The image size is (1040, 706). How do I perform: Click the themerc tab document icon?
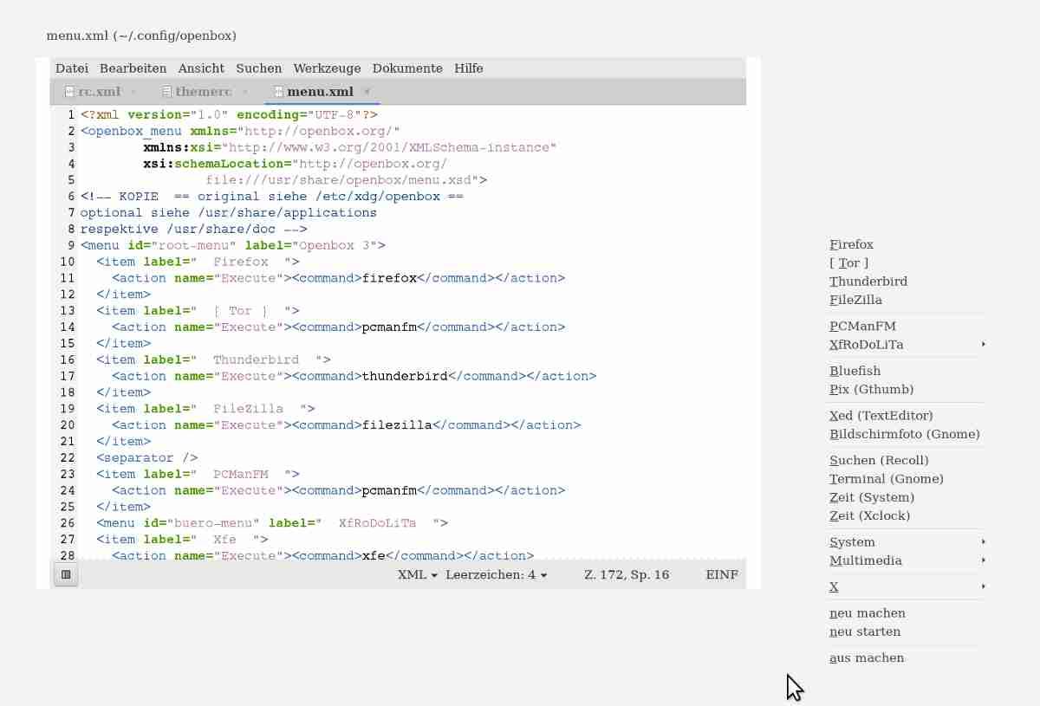coord(166,92)
